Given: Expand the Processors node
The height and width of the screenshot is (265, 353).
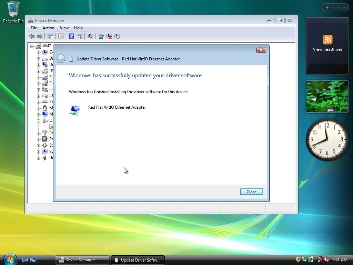Looking at the screenshot, I should coord(38,139).
